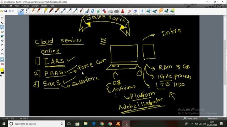
Task: Open Microsoft Store from taskbar
Action: click(x=77, y=124)
